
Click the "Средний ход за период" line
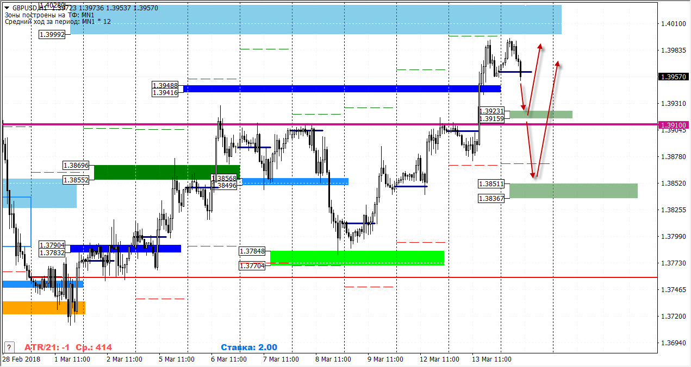click(57, 21)
